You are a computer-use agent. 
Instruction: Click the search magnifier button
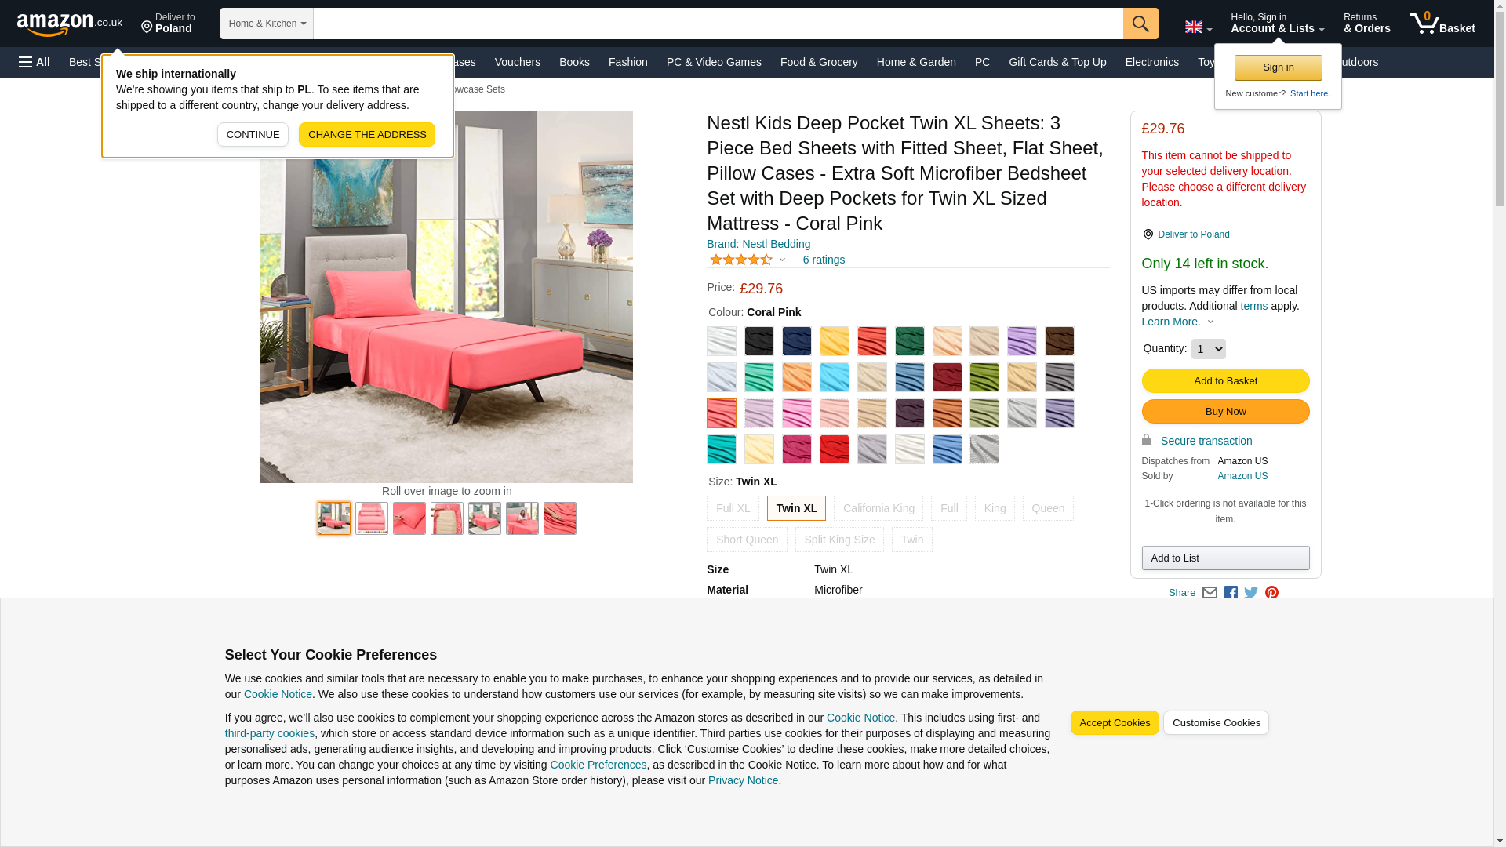1140,24
